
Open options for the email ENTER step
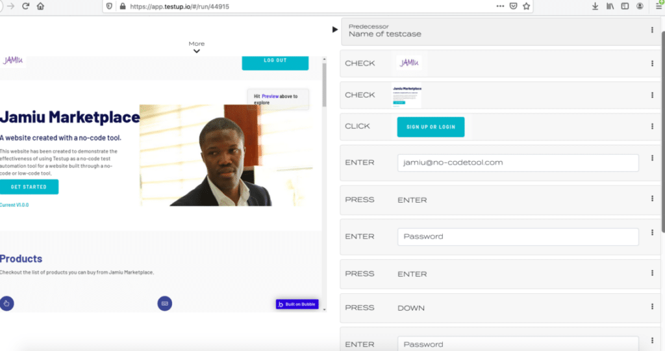pos(652,158)
